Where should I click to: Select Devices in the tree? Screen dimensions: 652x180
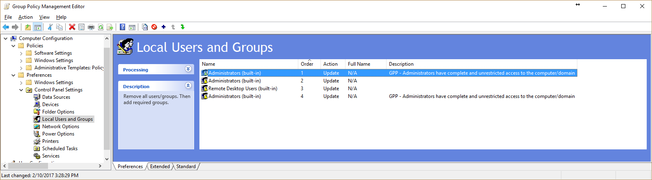50,104
